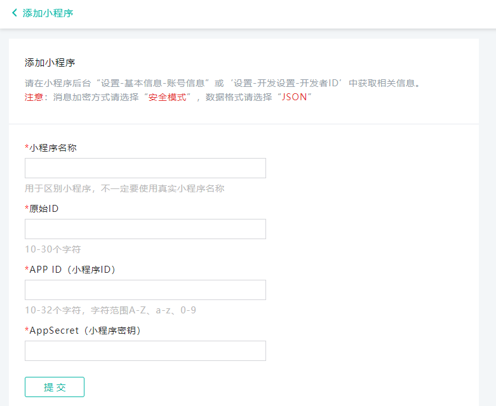
Task: Click the back chevron arrow icon
Action: [15, 13]
